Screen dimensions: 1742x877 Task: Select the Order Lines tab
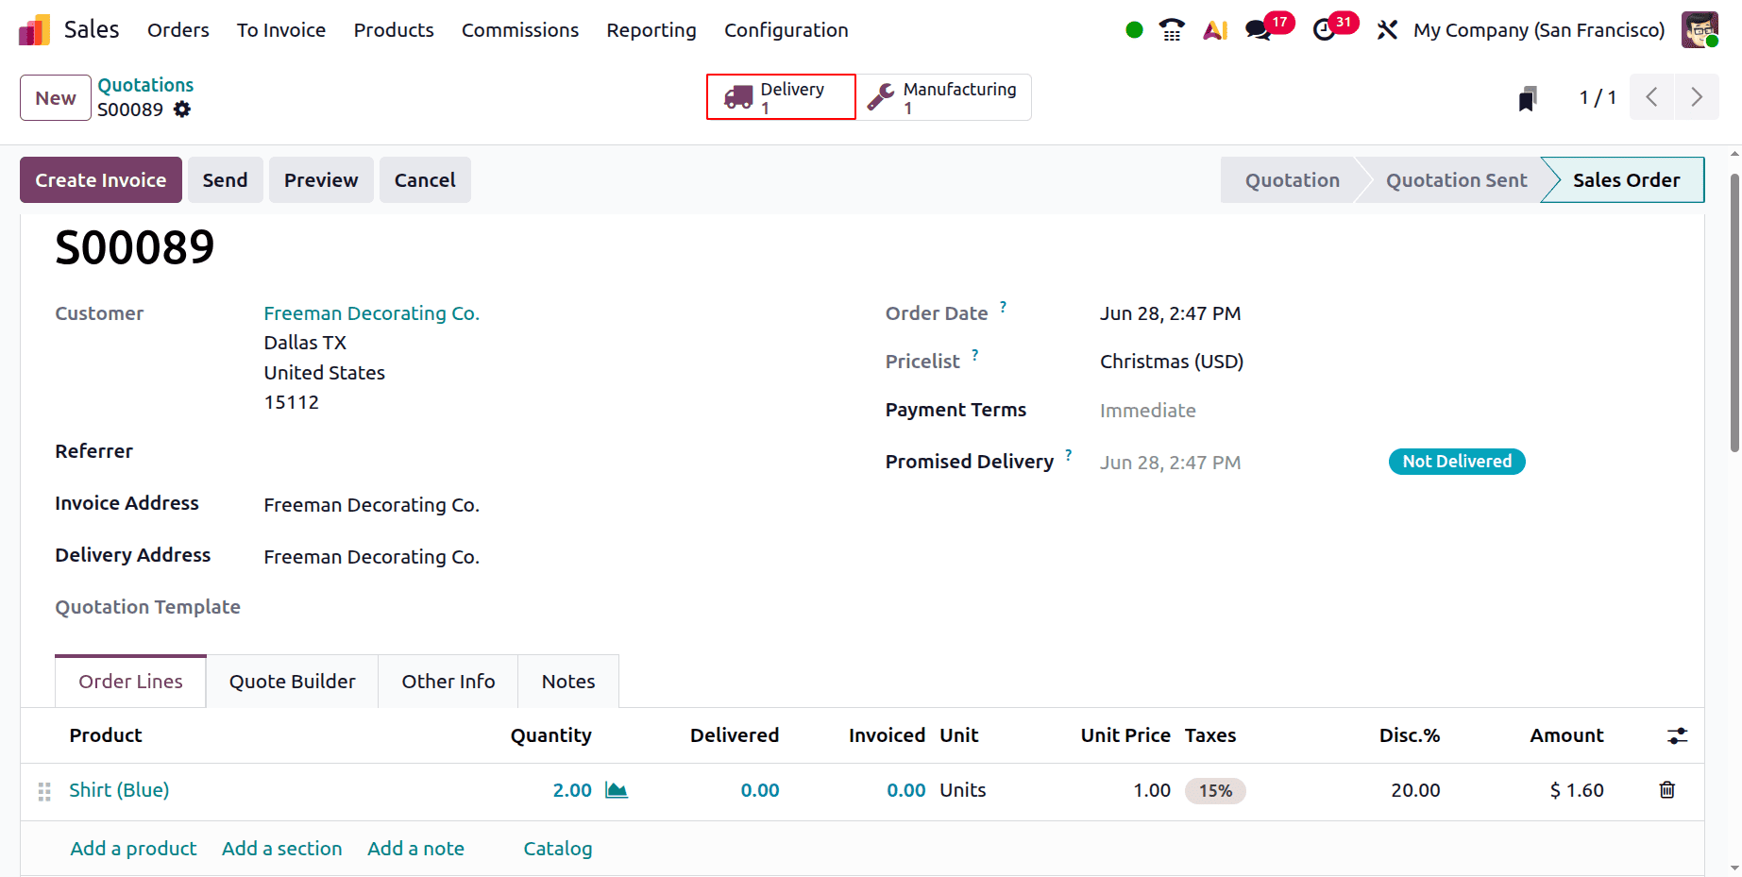131,682
